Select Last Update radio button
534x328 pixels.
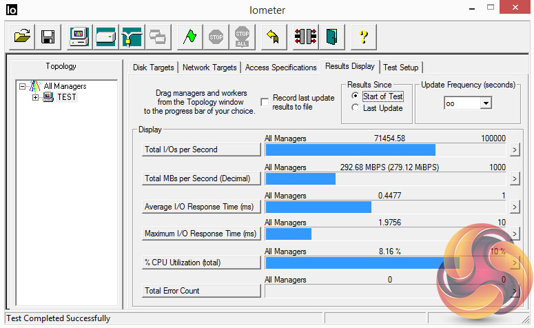coord(356,107)
